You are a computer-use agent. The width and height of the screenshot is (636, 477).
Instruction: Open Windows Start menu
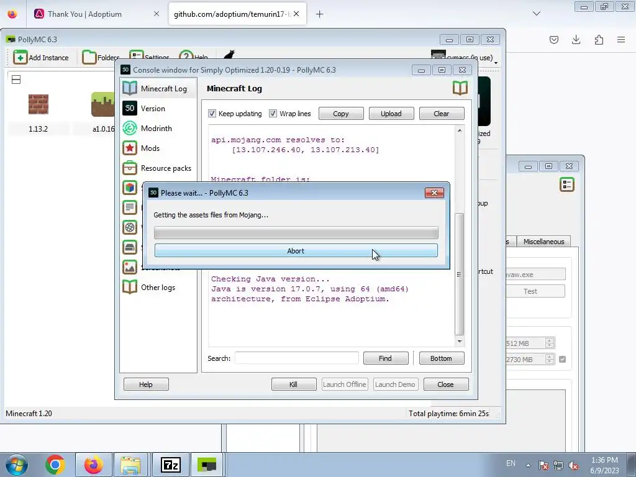coord(17,465)
